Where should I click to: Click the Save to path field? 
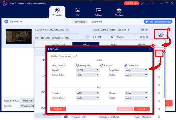tap(28, 106)
